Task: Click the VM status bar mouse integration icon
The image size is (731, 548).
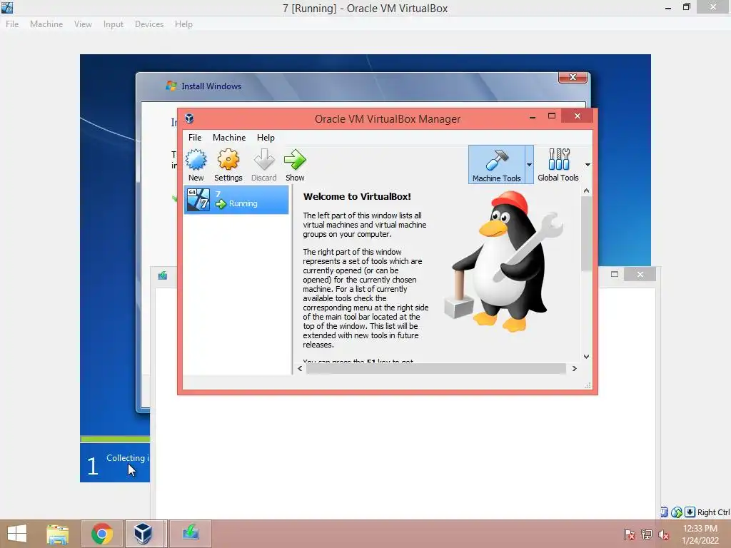Action: pos(677,512)
